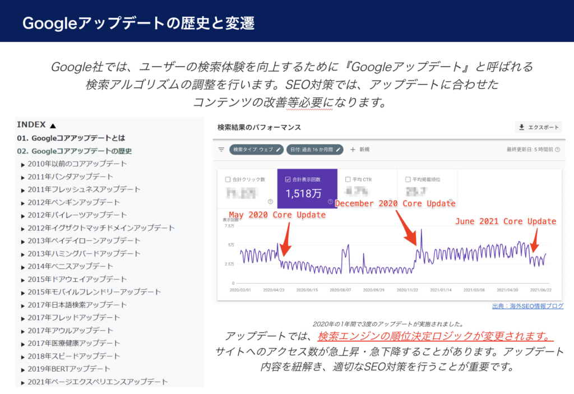574x394 pixels.
Task: Click the 2021/06/22 axis date label
Action: click(541, 290)
